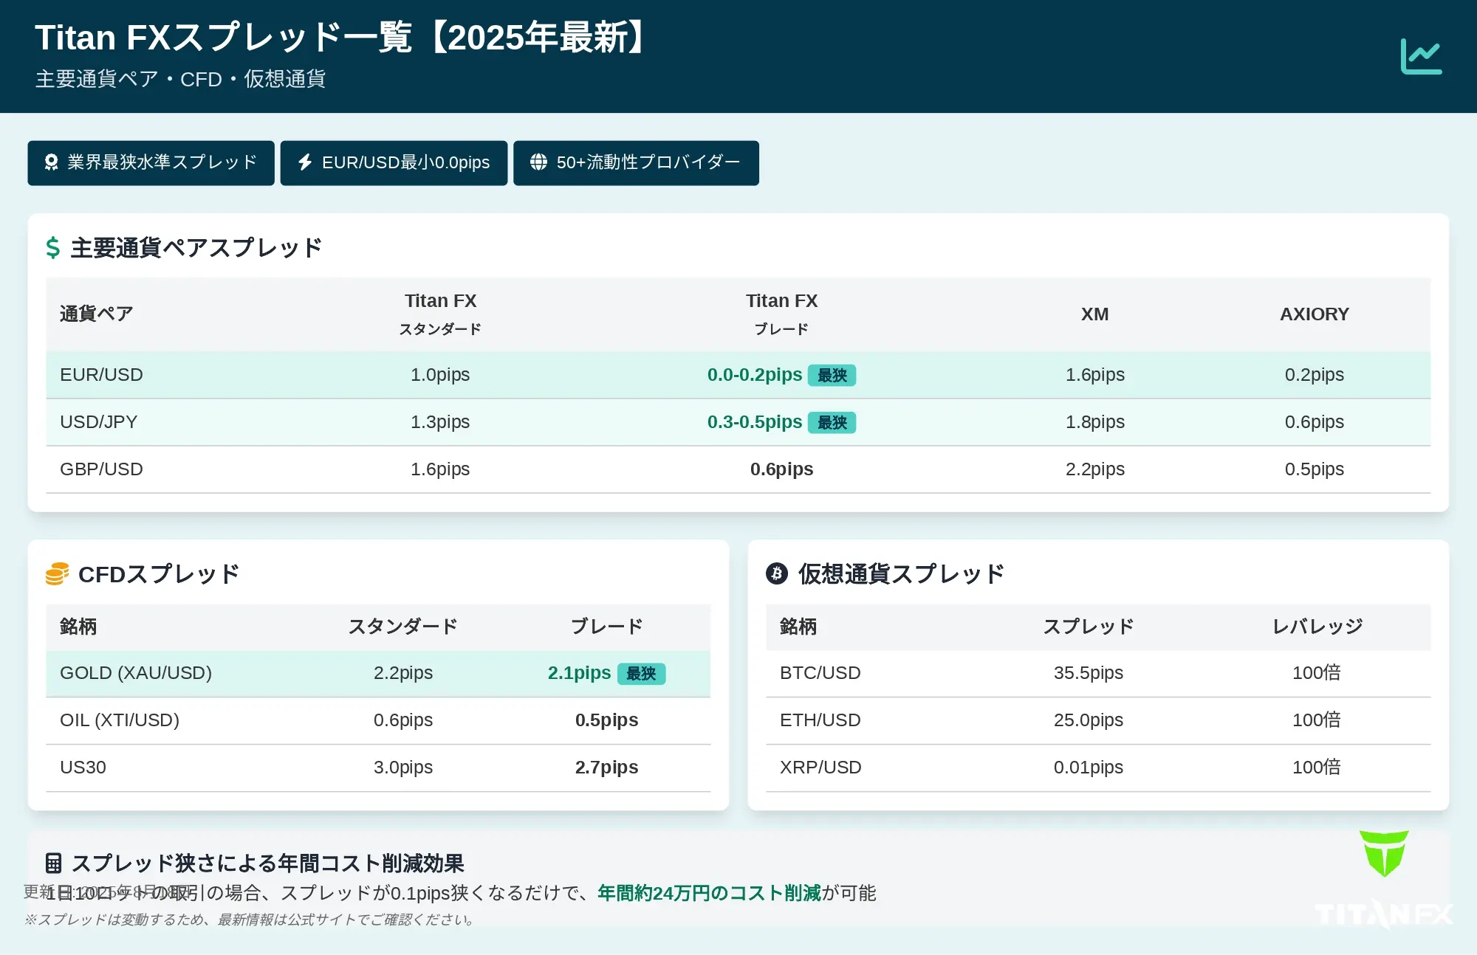Click GBP/USD blade value 0.6pips
The width and height of the screenshot is (1477, 955).
pyautogui.click(x=781, y=469)
